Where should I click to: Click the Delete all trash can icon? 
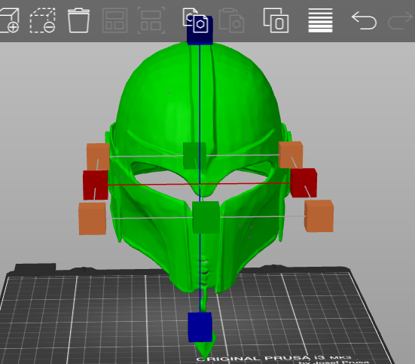[x=78, y=20]
